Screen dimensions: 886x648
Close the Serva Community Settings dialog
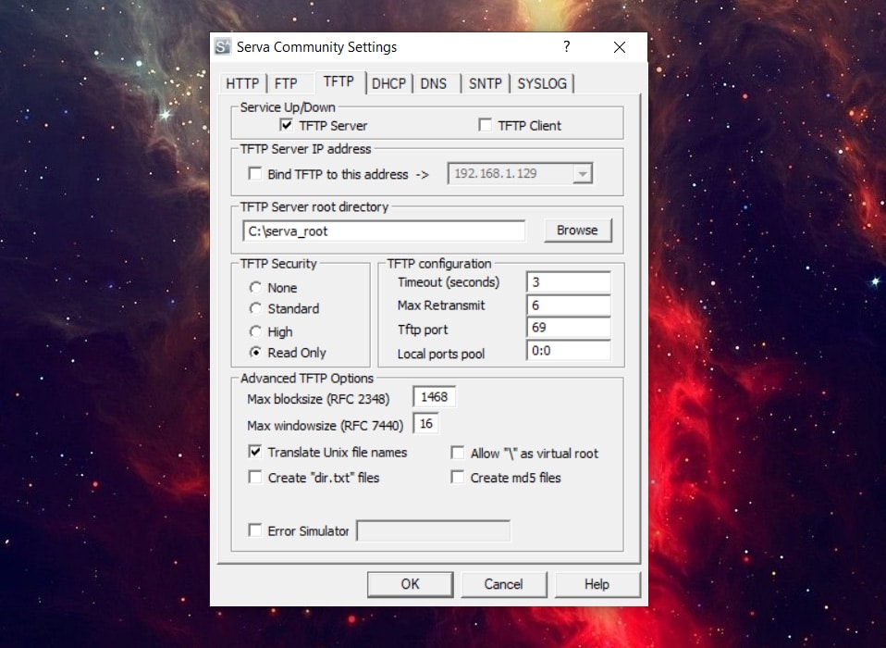tap(620, 47)
